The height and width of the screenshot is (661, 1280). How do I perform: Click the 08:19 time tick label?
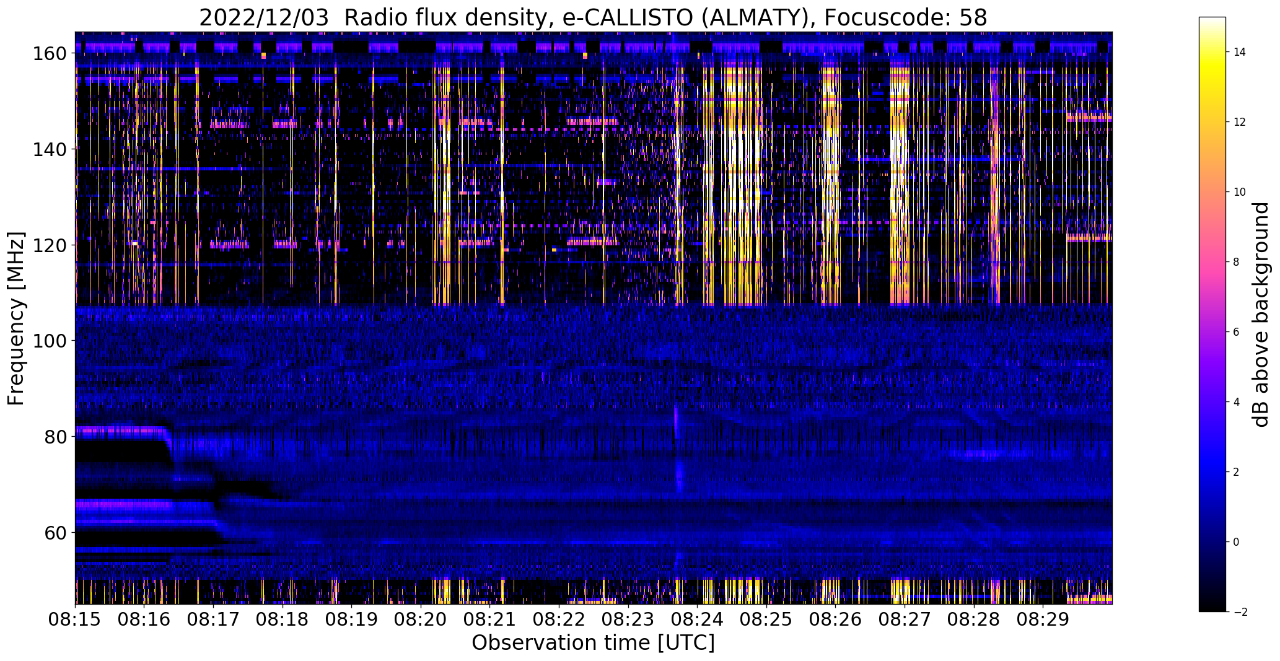[x=351, y=619]
